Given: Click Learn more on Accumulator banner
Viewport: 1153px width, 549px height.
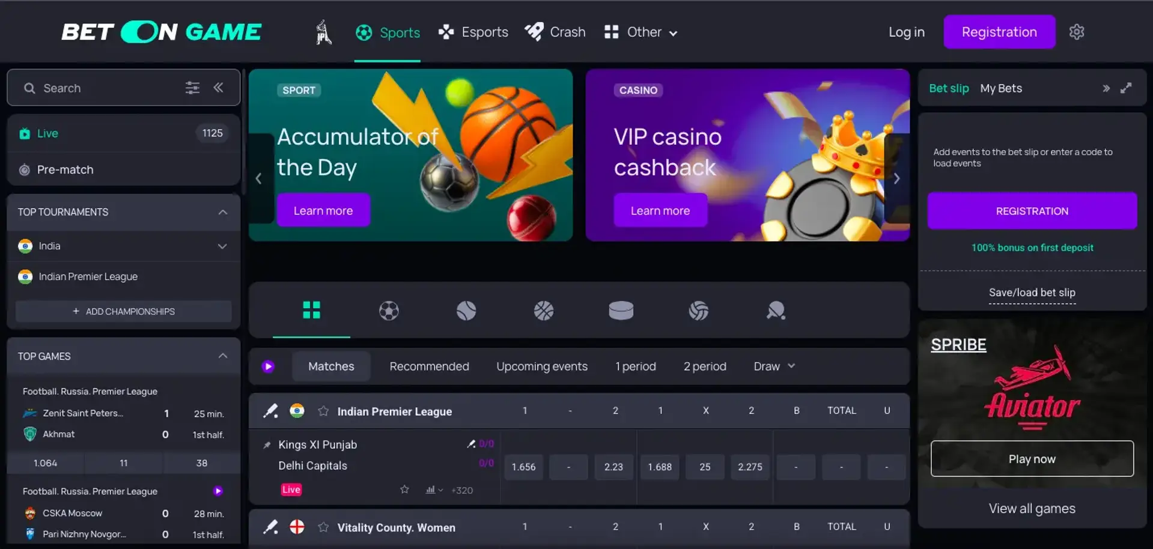Looking at the screenshot, I should [323, 210].
